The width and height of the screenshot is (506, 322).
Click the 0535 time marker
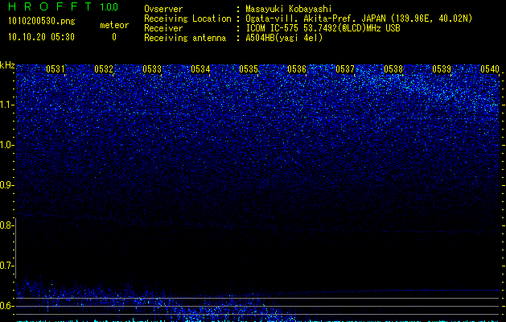(x=249, y=69)
